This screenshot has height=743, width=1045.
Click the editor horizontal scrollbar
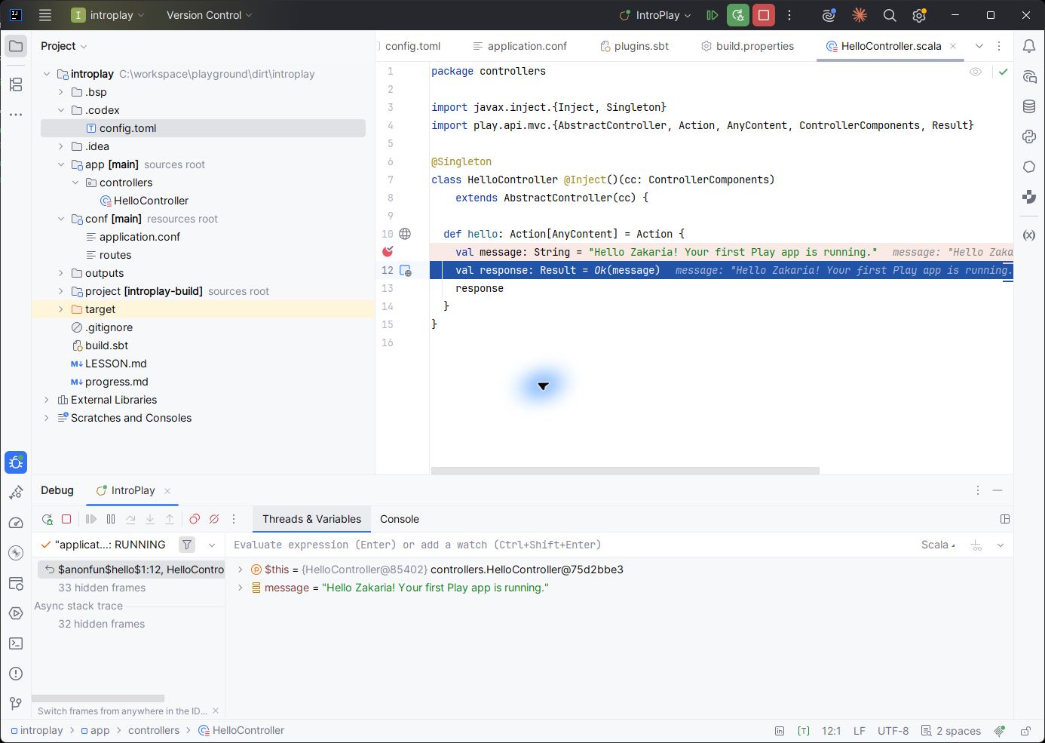coord(625,471)
